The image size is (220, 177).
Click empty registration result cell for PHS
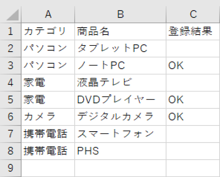coord(193,151)
